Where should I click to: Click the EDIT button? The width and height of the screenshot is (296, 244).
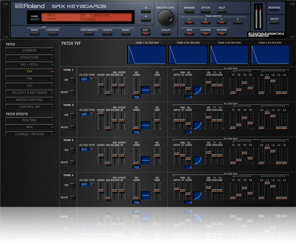tap(145, 34)
